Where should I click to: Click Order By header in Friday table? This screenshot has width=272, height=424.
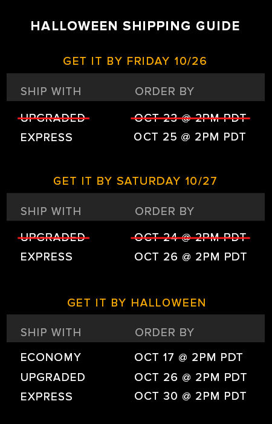164,91
